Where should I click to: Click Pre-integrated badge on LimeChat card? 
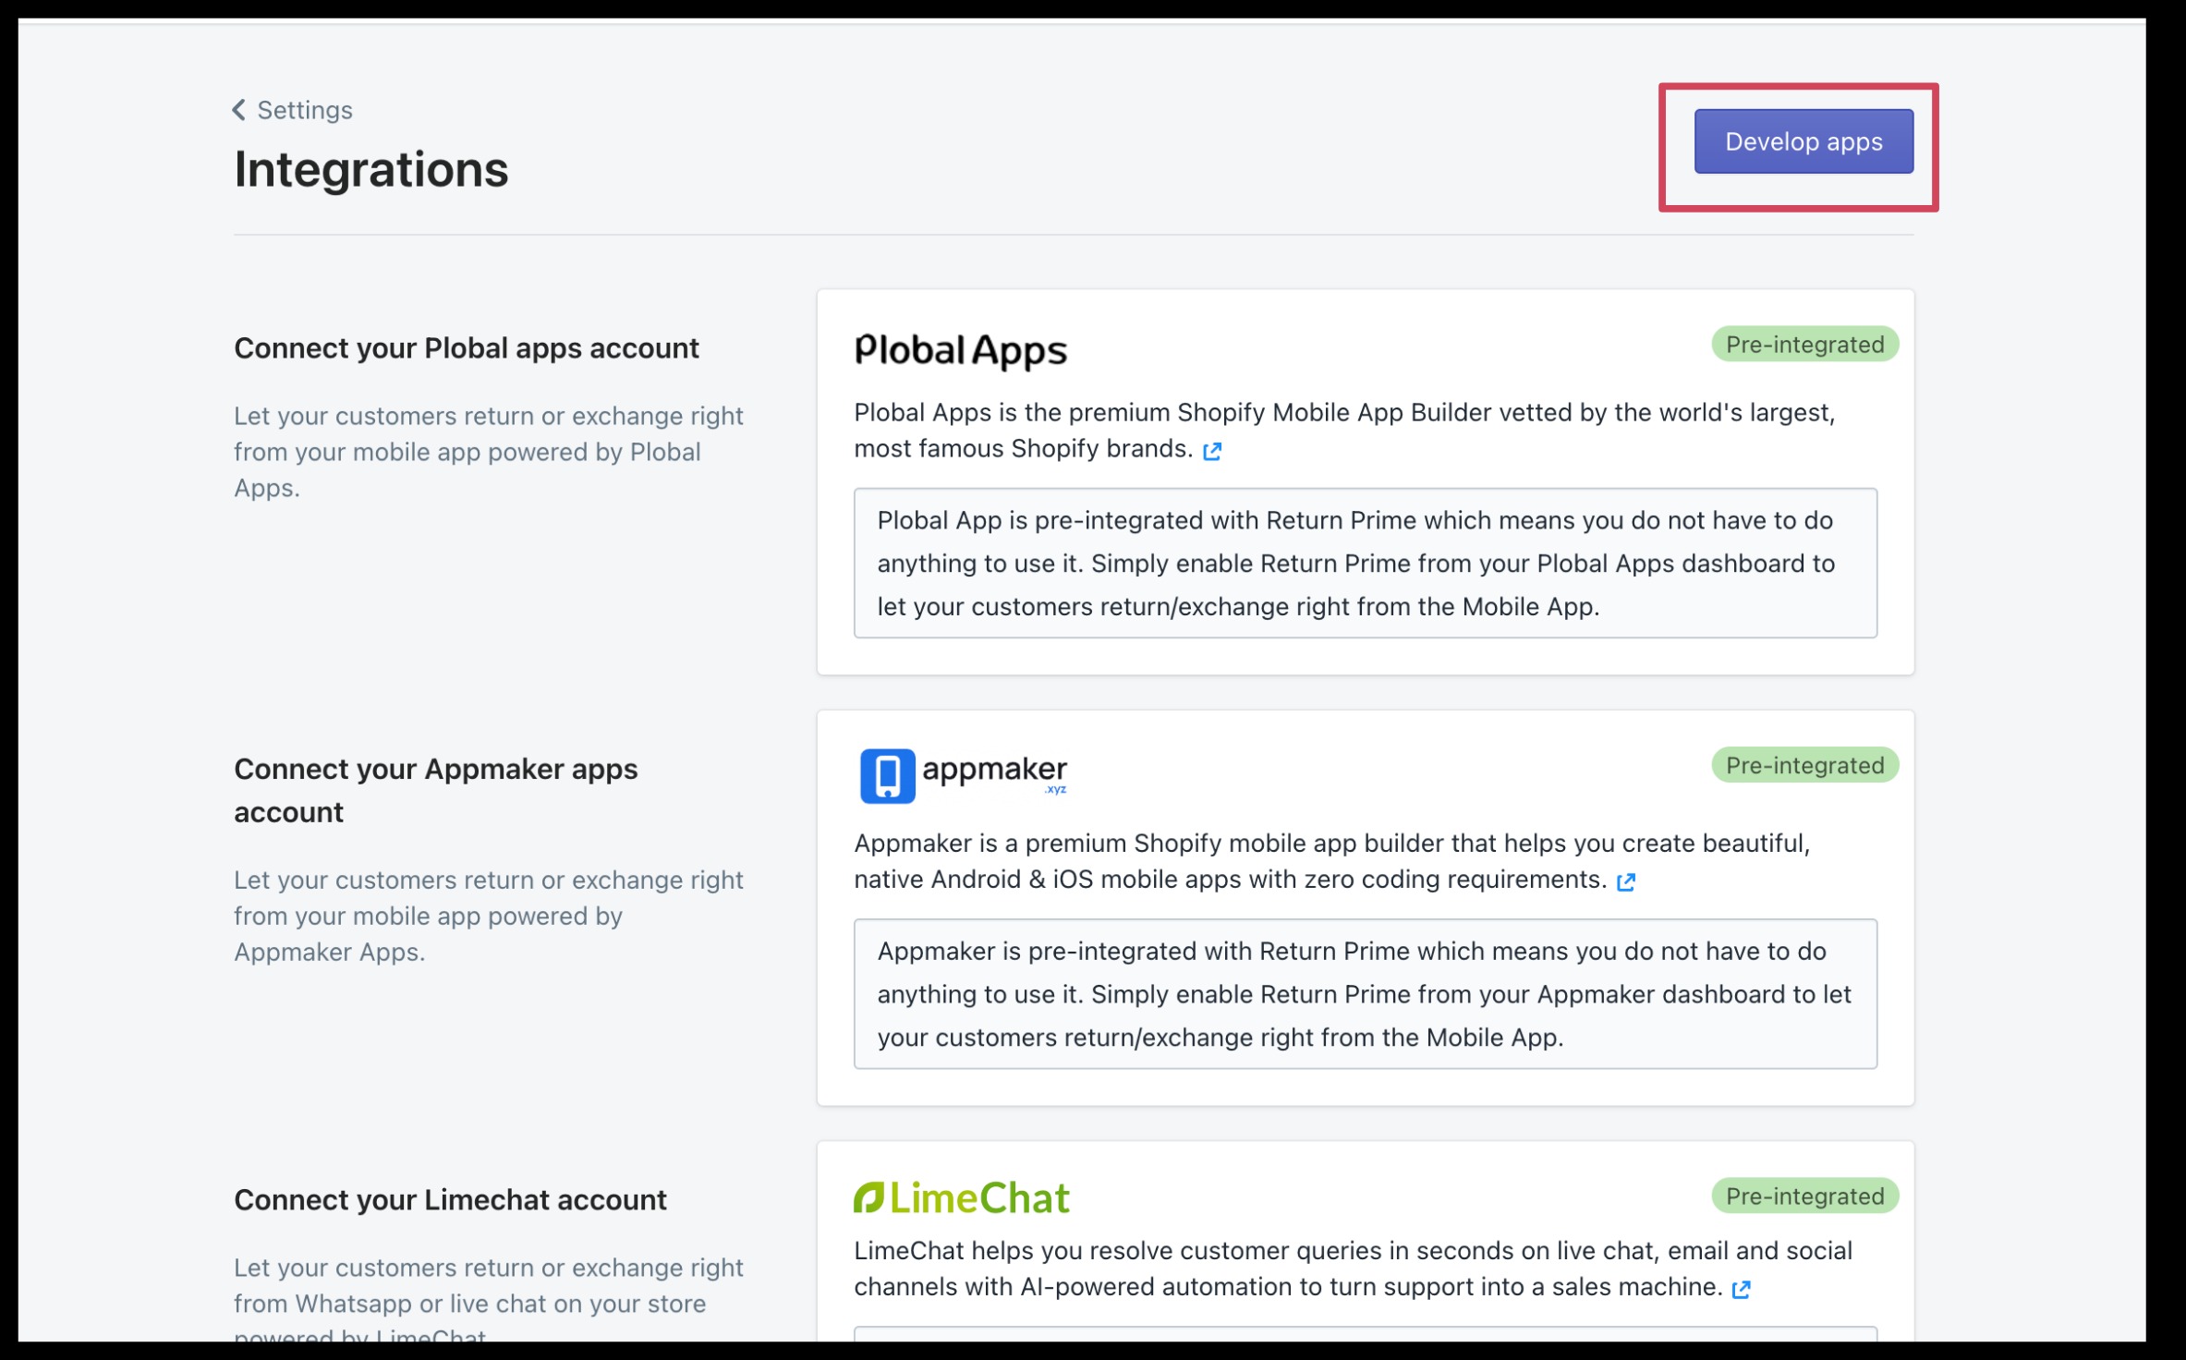(x=1803, y=1196)
